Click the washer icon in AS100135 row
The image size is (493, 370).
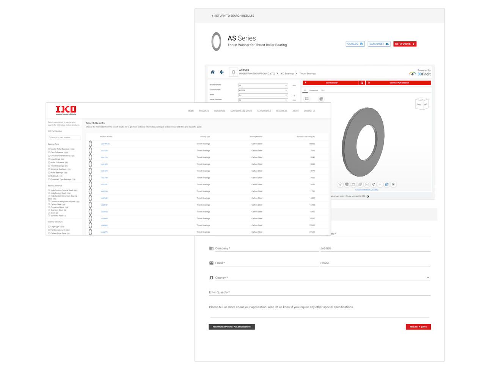pyautogui.click(x=90, y=144)
